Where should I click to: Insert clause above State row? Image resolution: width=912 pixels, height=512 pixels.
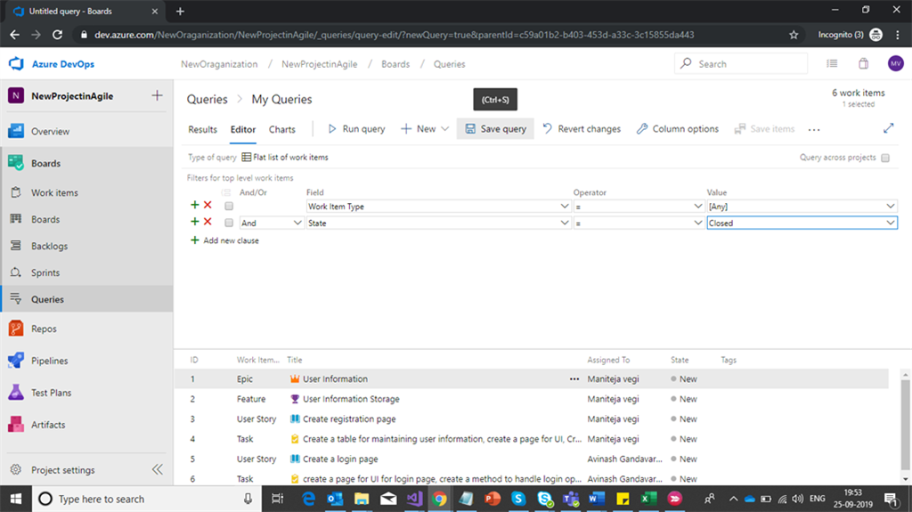pos(194,222)
